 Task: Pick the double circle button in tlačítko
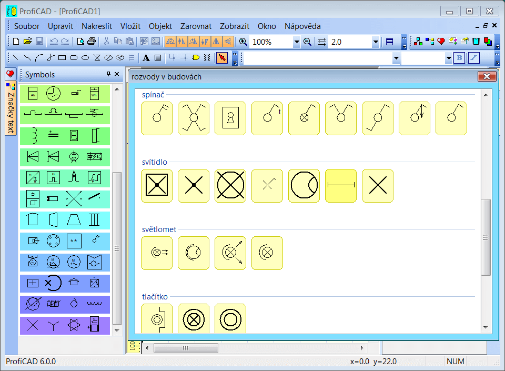[230, 319]
